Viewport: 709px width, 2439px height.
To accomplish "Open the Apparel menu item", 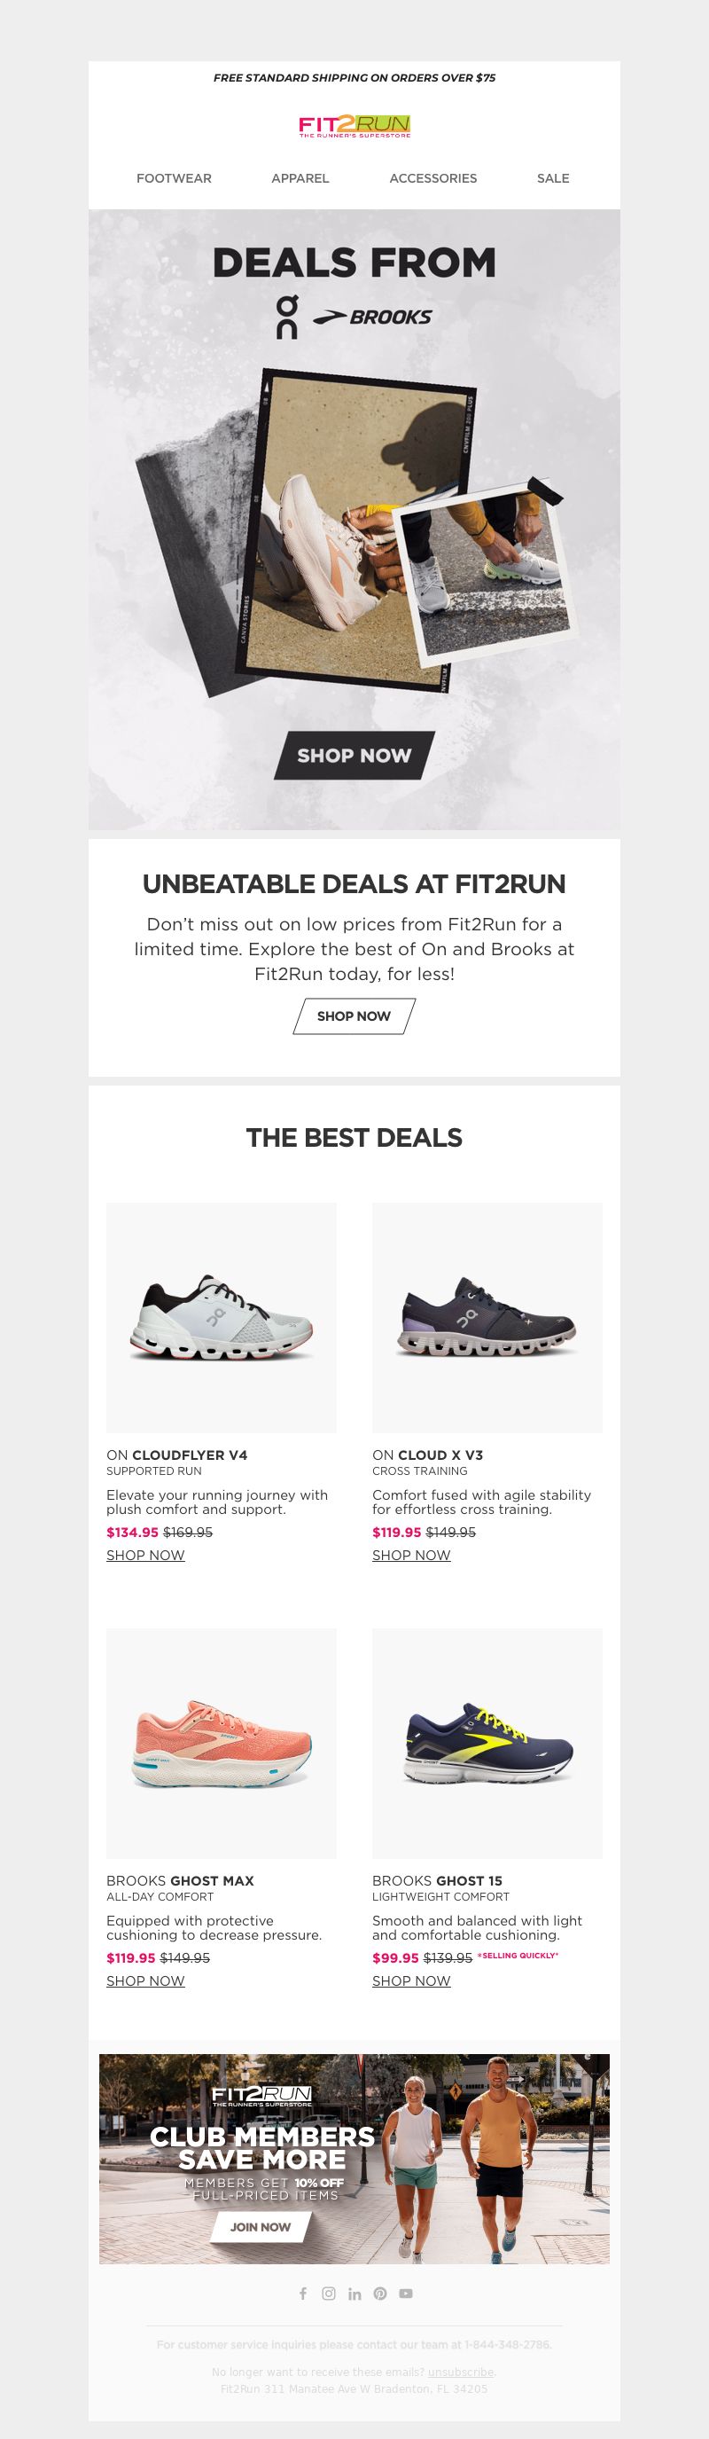I will (300, 178).
